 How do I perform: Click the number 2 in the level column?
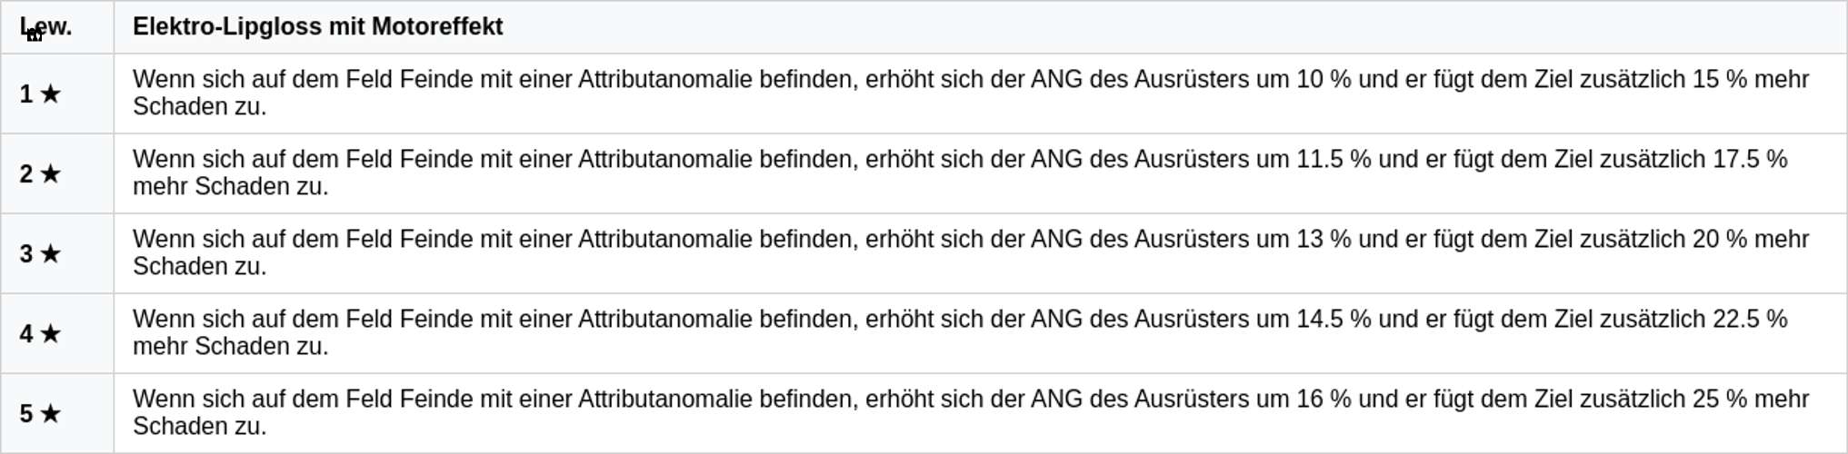(26, 174)
